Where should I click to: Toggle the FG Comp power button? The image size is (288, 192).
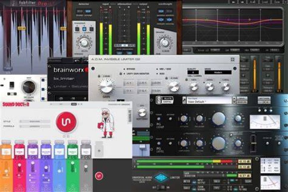click(159, 119)
